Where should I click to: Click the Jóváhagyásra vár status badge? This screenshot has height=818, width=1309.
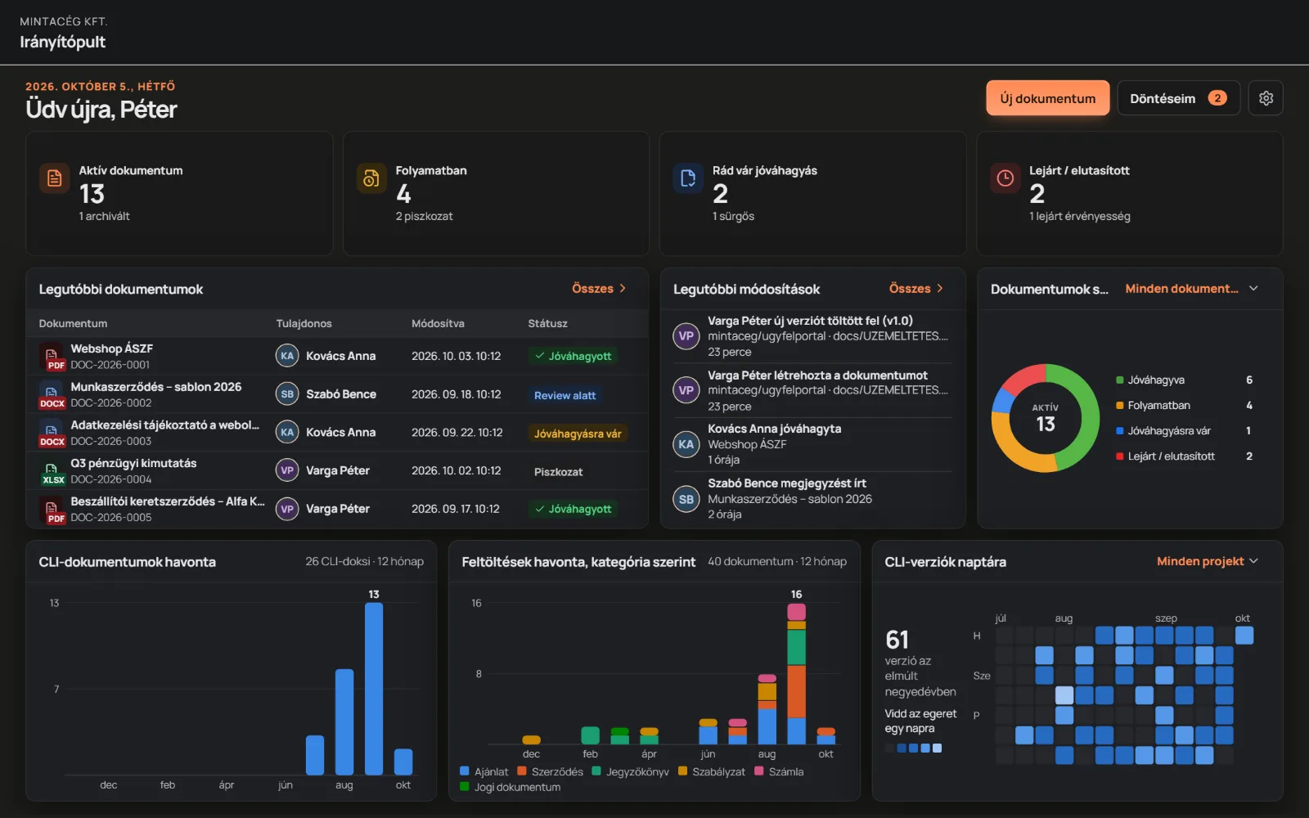578,434
